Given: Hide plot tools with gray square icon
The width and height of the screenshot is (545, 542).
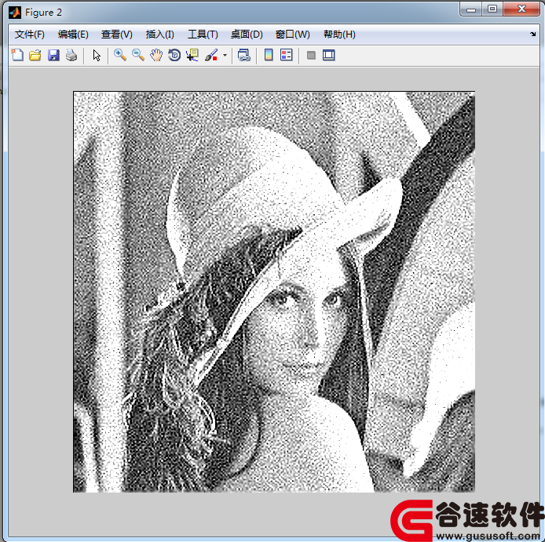Looking at the screenshot, I should (311, 55).
